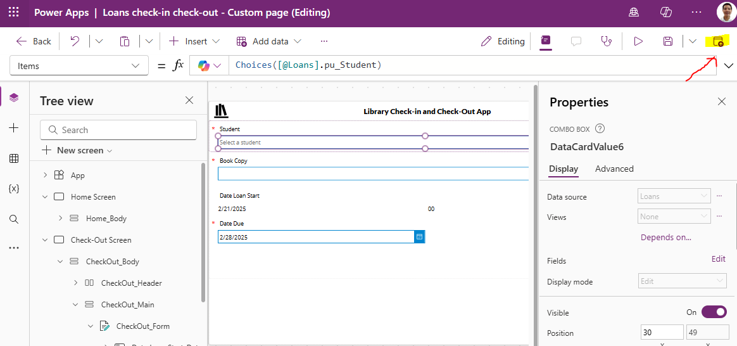Open the App checker stethoscope icon
The image size is (737, 346).
pos(606,41)
